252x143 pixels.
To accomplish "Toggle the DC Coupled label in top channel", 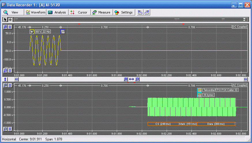I will tap(239, 27).
